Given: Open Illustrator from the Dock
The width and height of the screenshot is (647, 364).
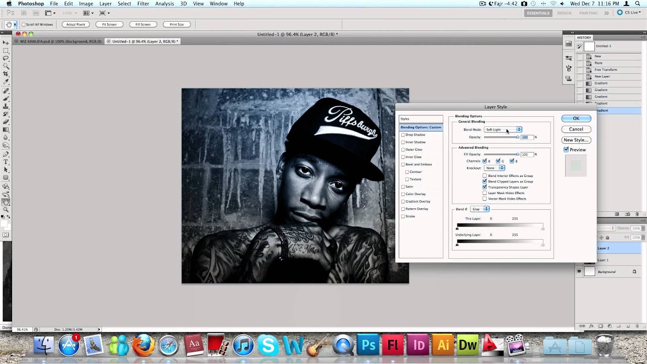Looking at the screenshot, I should [443, 345].
